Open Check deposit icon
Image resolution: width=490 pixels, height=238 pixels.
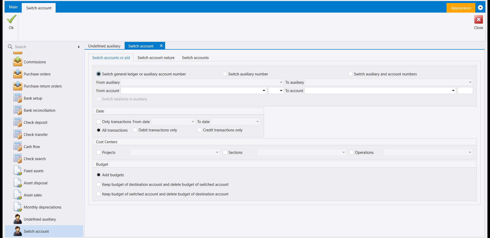18,122
